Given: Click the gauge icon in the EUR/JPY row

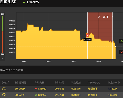Looking at the screenshot, I should (4, 95).
